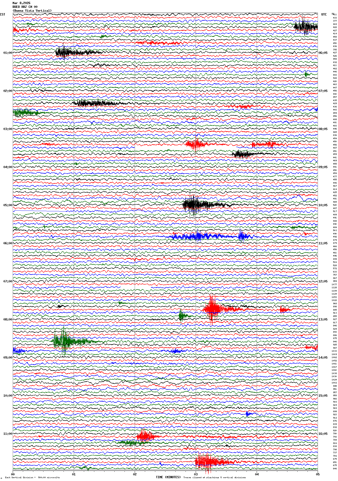
Task: Click the UTC timezone header label
Action: (x=324, y=14)
